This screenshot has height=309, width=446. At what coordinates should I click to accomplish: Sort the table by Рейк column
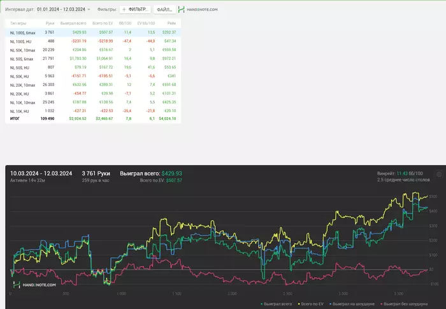[x=171, y=23]
